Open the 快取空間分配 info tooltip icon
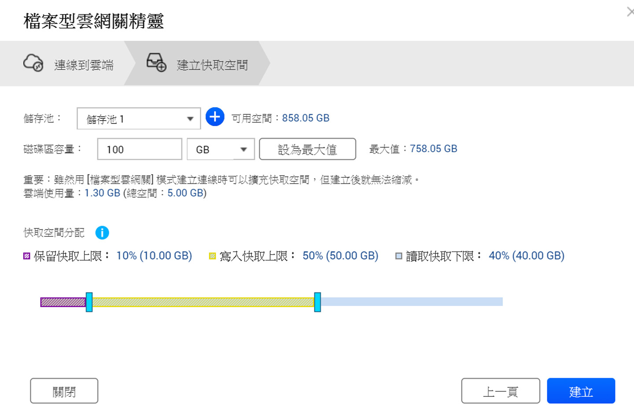 (x=102, y=233)
